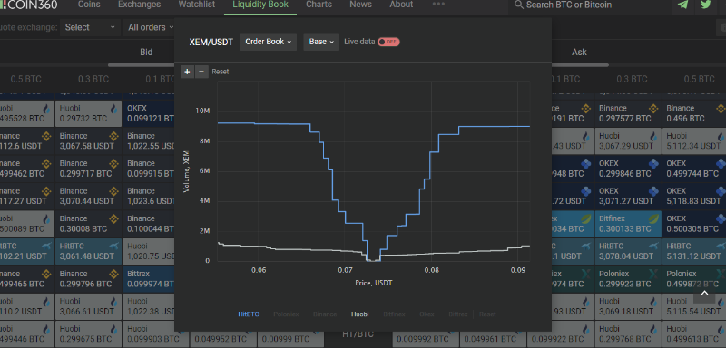Open the Telegram channel icon
Screen dimensions: 726x348
coord(682,5)
